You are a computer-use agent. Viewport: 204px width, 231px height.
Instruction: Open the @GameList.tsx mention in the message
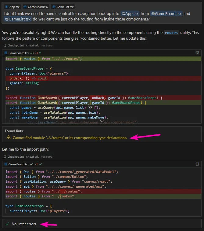pyautogui.click(x=18, y=19)
